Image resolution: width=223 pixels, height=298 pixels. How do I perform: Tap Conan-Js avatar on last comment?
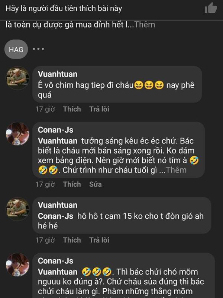point(18,265)
